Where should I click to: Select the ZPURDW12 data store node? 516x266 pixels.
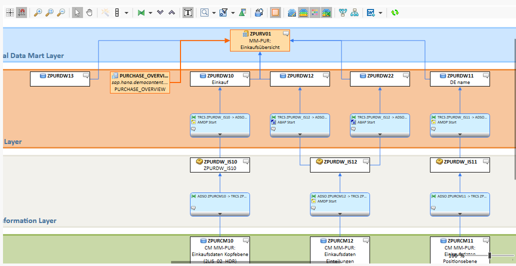point(300,78)
